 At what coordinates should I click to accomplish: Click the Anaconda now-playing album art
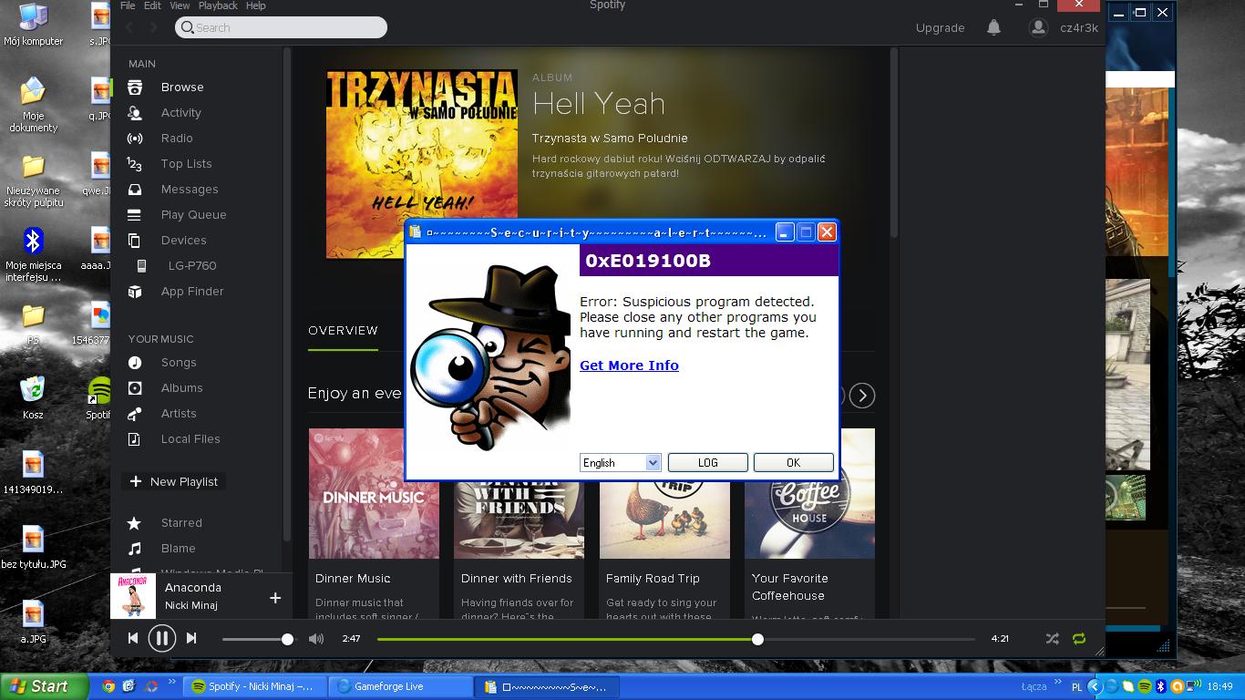[x=133, y=596]
